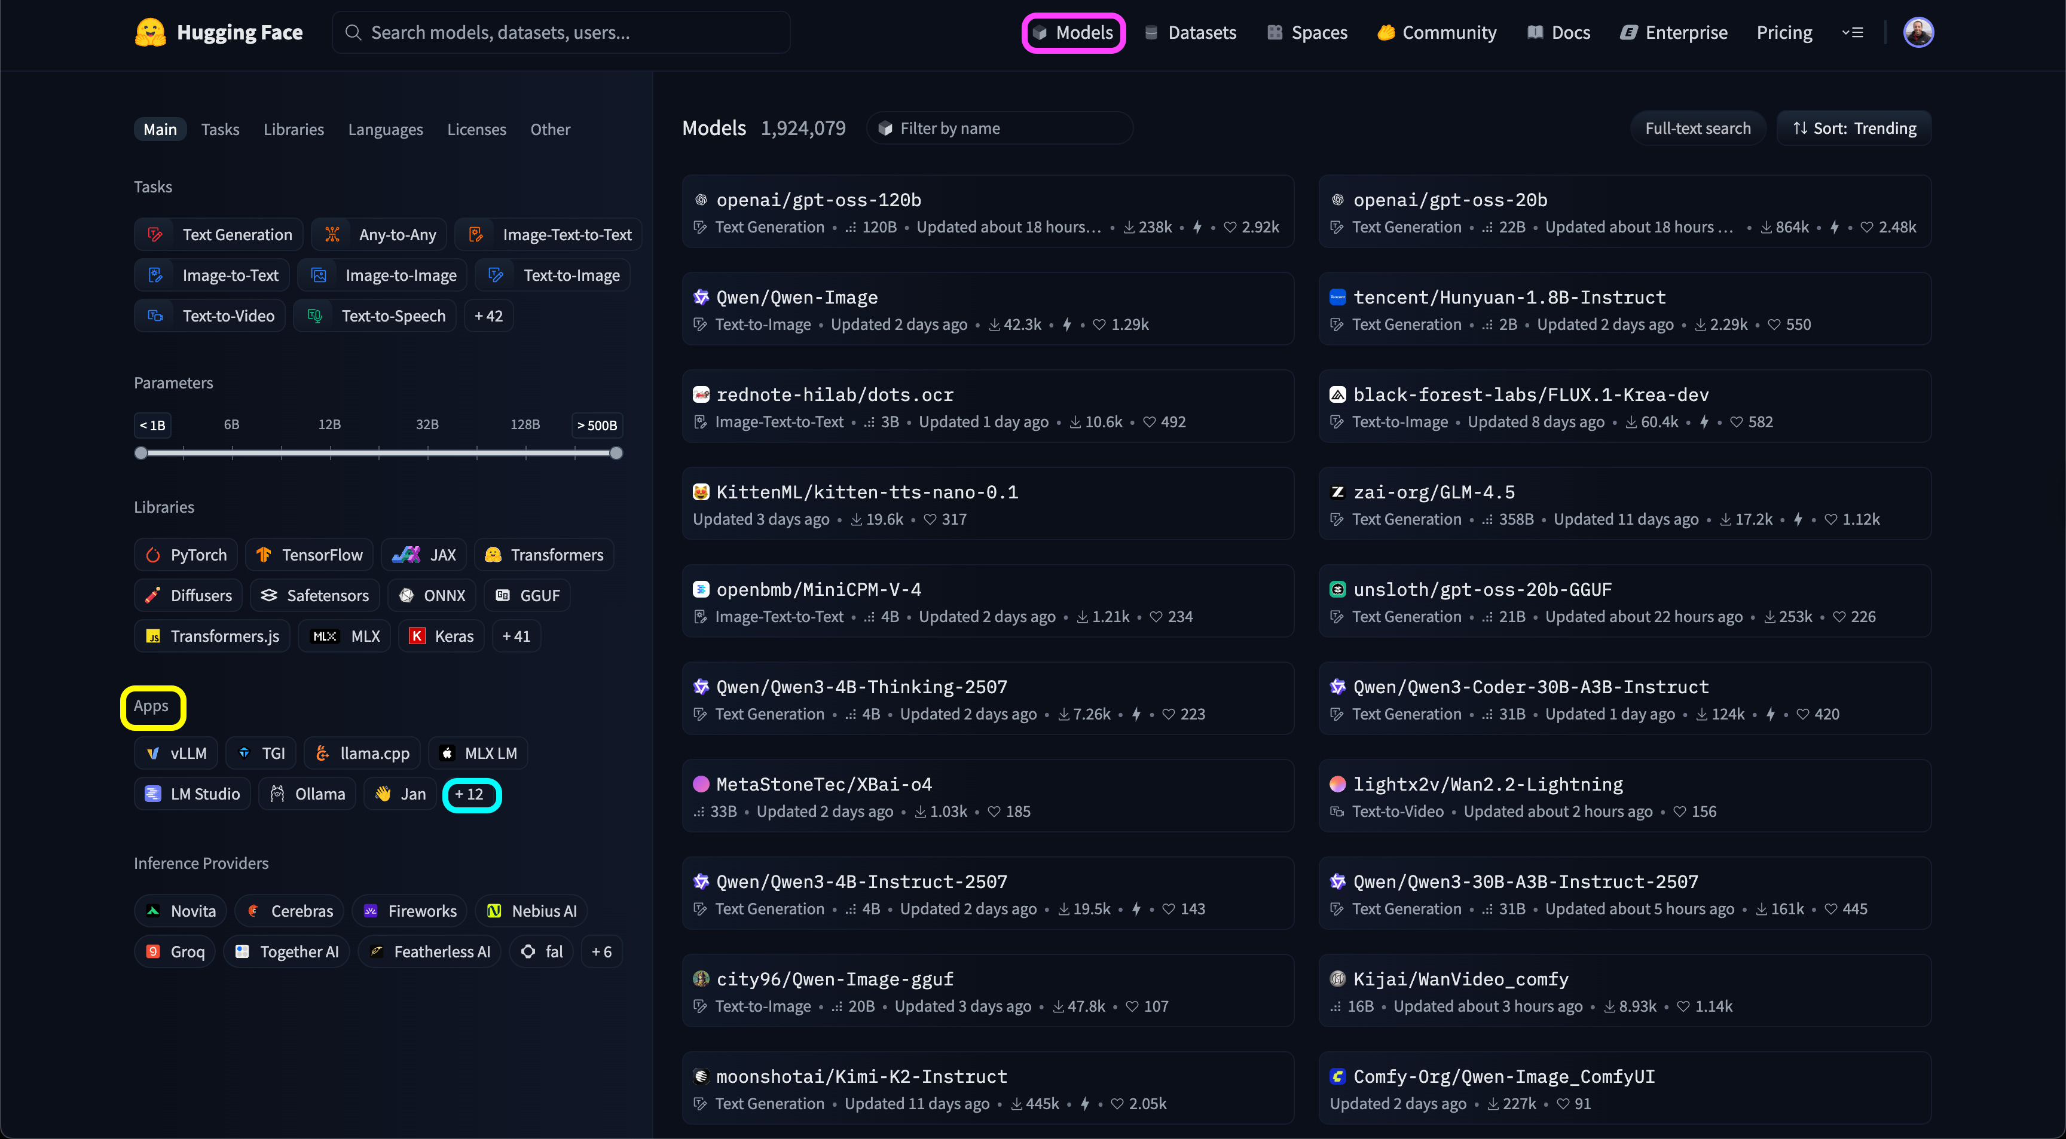Open the openai/gpt-oss-120b model link
Screen dimensions: 2066x1139
[x=818, y=200]
